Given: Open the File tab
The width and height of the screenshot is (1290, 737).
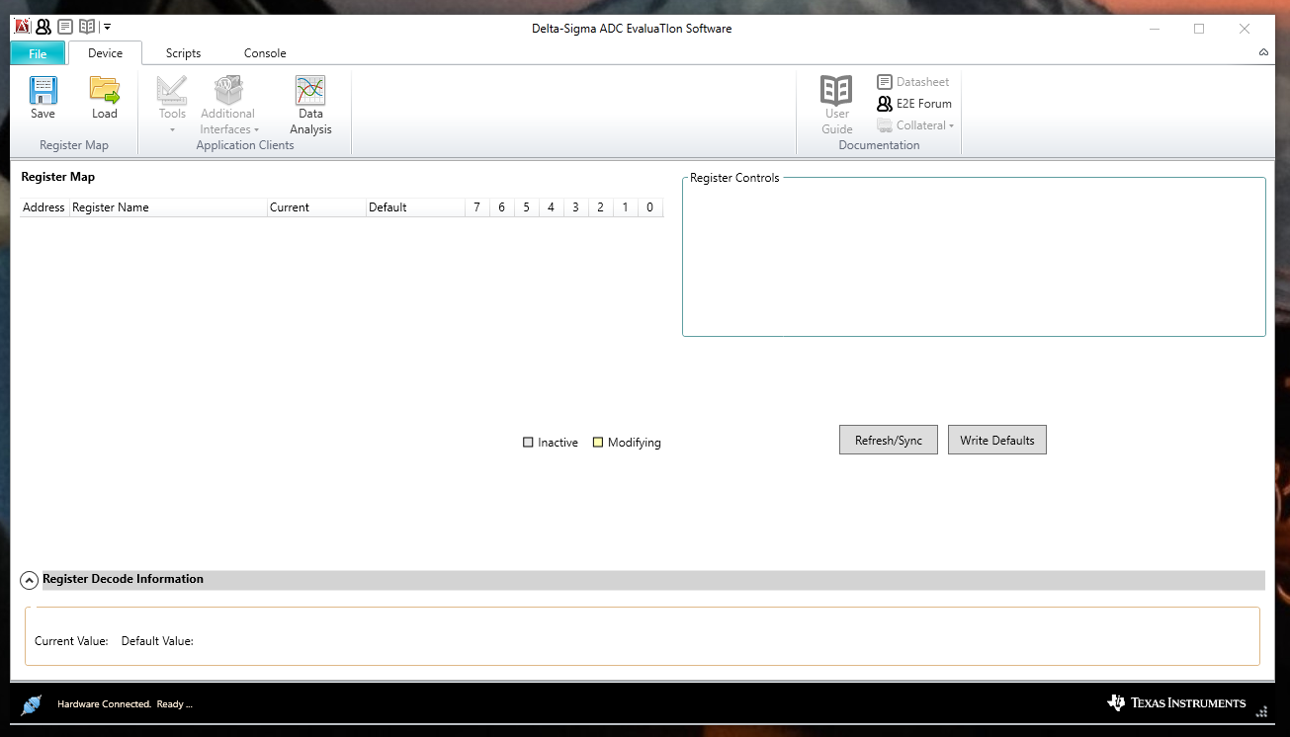Looking at the screenshot, I should click(38, 53).
